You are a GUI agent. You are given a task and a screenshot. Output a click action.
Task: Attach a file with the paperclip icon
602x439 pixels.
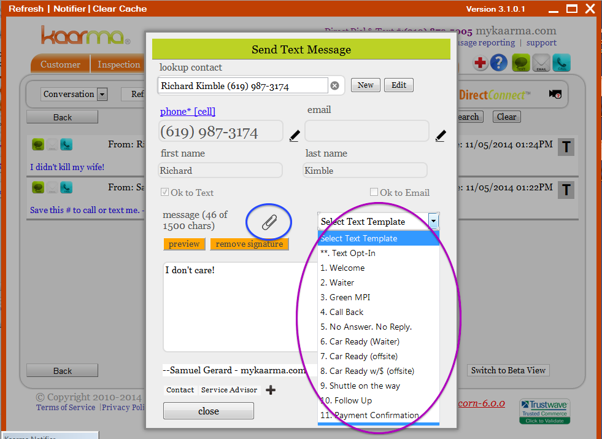269,222
